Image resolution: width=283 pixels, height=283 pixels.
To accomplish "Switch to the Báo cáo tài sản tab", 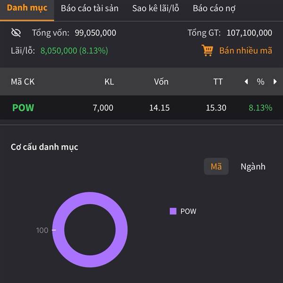I will (x=90, y=8).
